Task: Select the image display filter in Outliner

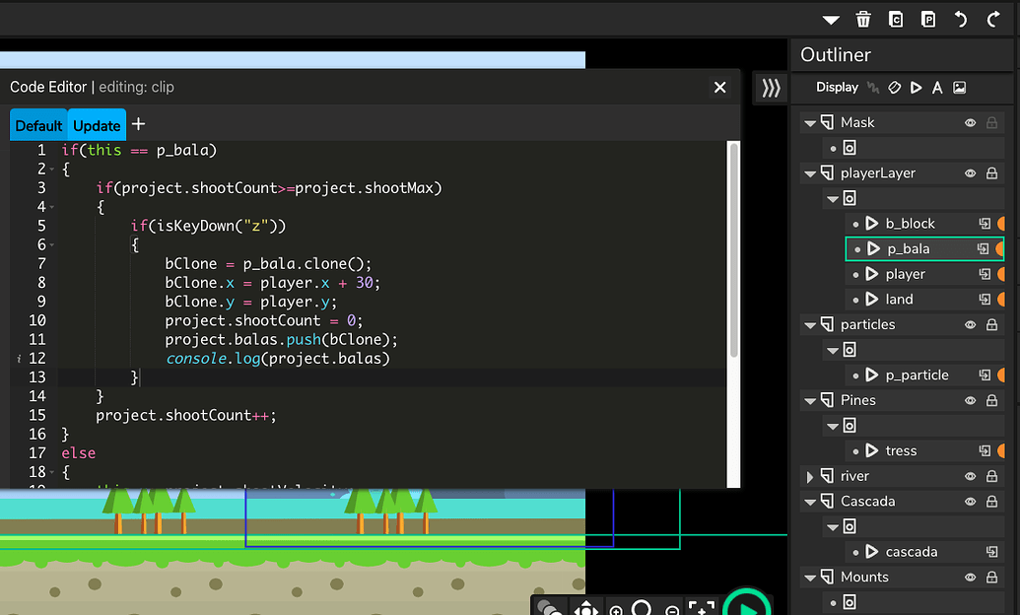Action: (x=960, y=87)
